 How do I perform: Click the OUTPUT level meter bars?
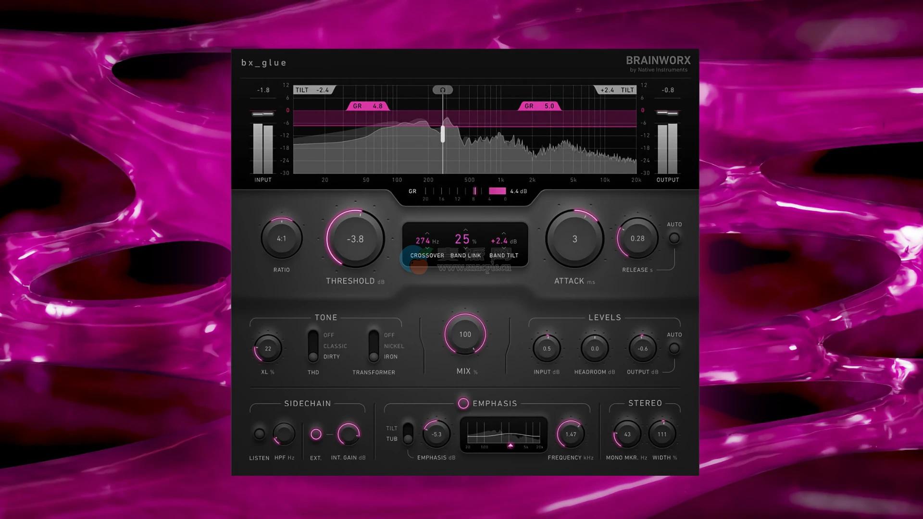(x=667, y=148)
